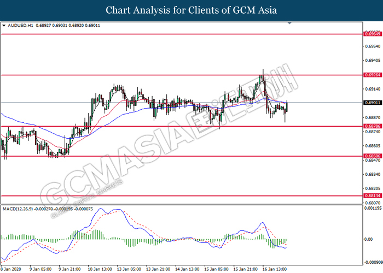Click the 8 Jan 2020 date label
Screen dimensions: 383x273
[x=12, y=269]
